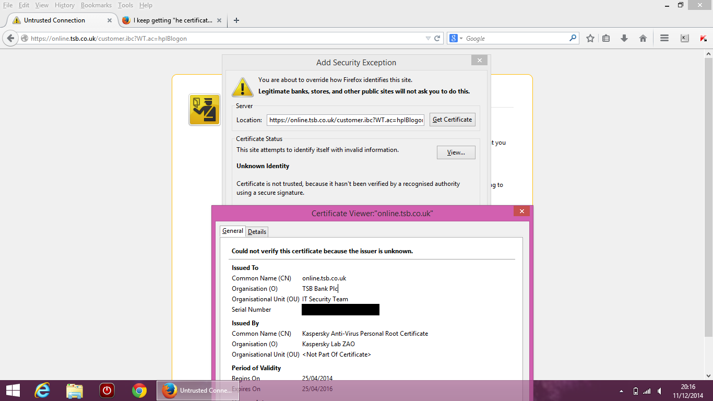Click the network signal tray icon

647,391
